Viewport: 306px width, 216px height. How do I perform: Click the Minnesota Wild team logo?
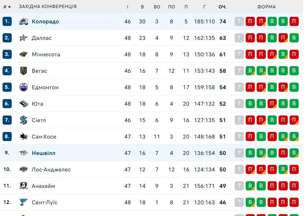point(23,54)
